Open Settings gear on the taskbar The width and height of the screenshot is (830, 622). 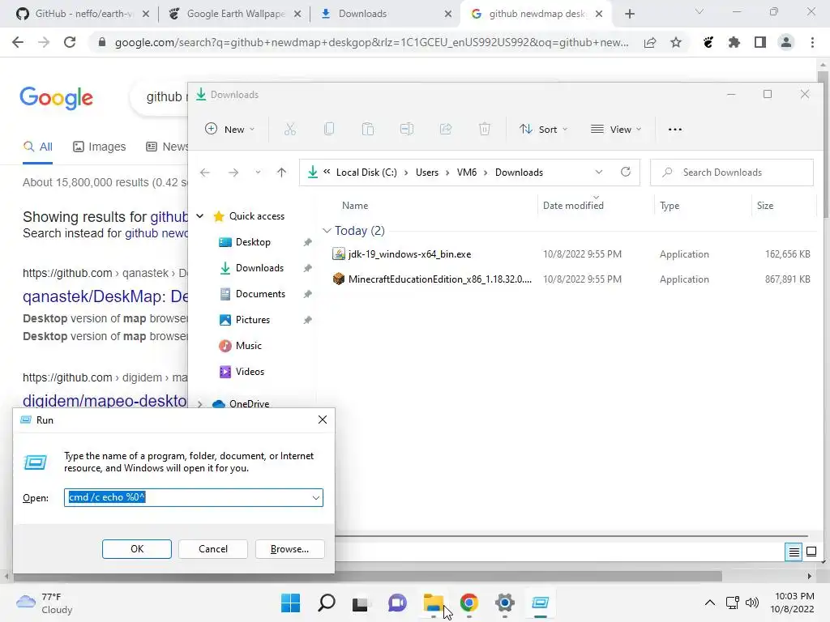[505, 603]
